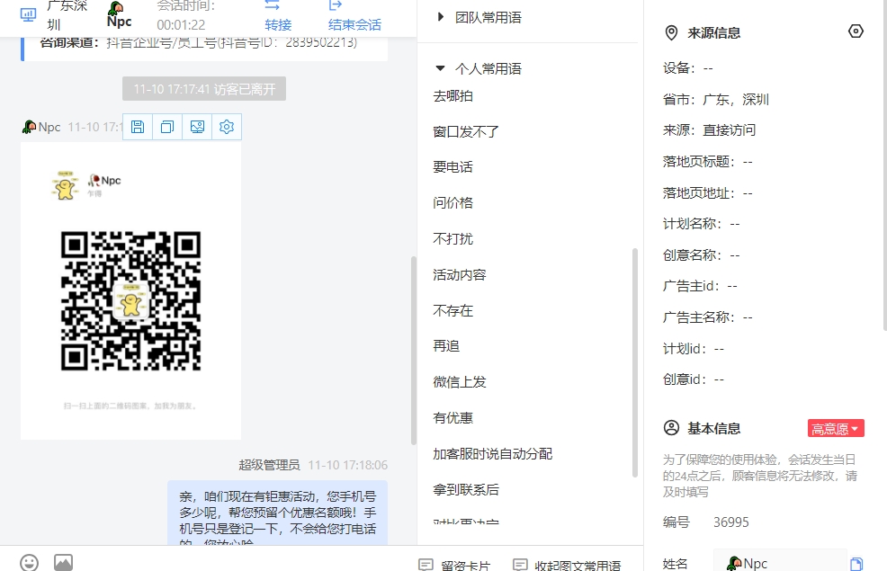Screen dimensions: 887x571
Task: Click the picture icon on image toolbar
Action: point(197,127)
